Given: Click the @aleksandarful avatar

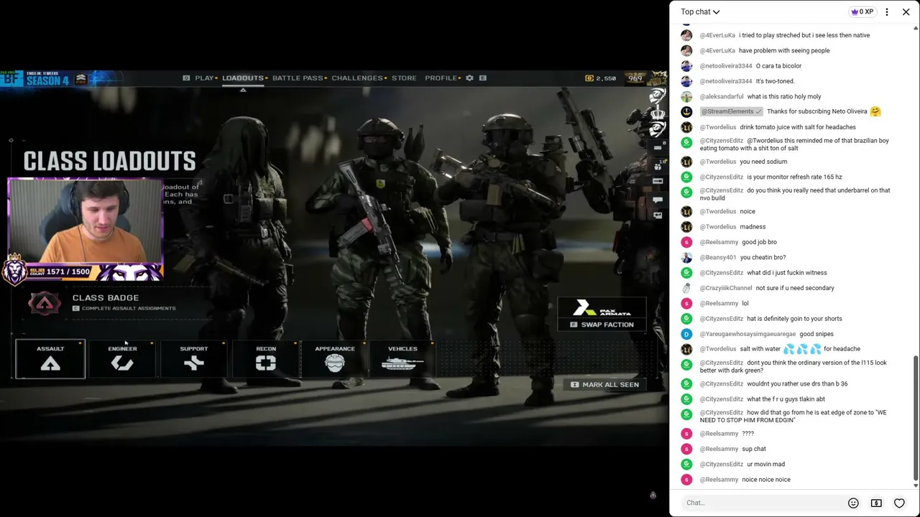Looking at the screenshot, I should coord(686,96).
